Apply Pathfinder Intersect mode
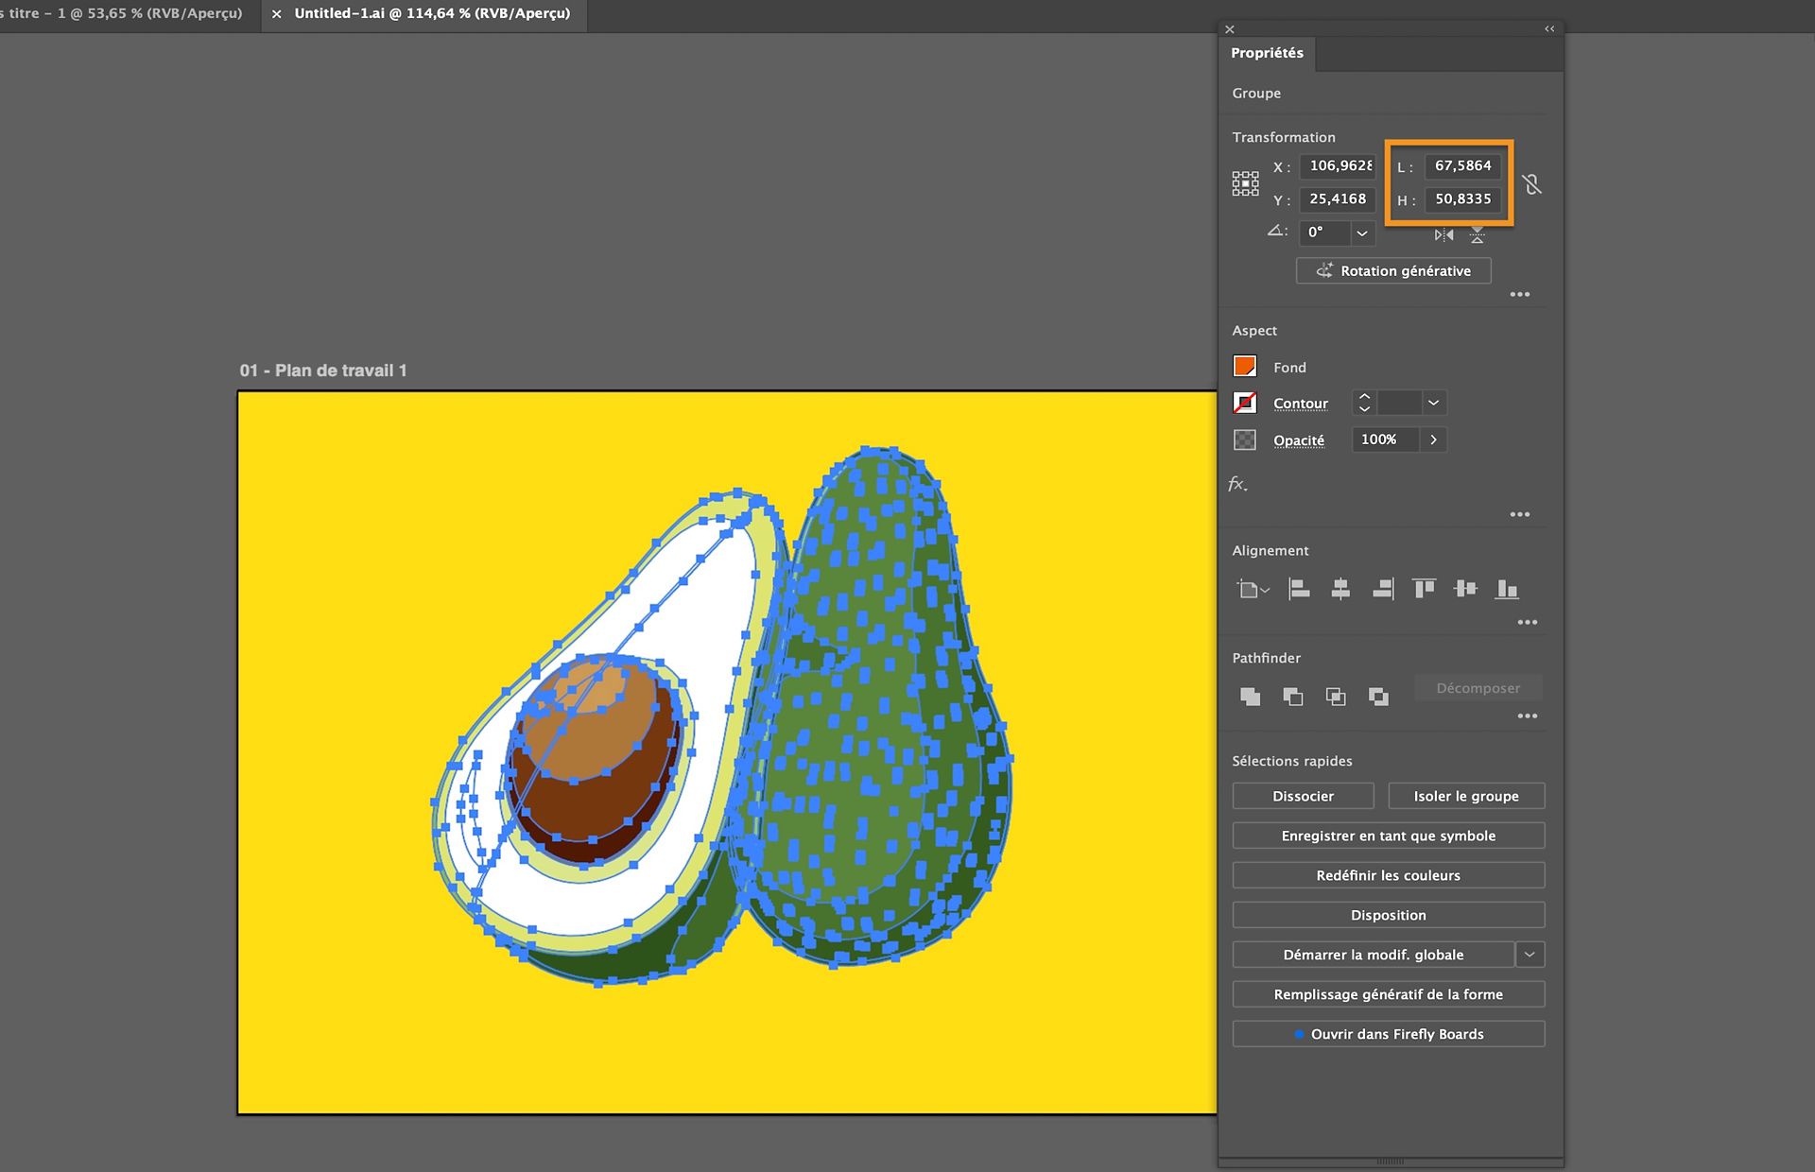 click(1336, 697)
